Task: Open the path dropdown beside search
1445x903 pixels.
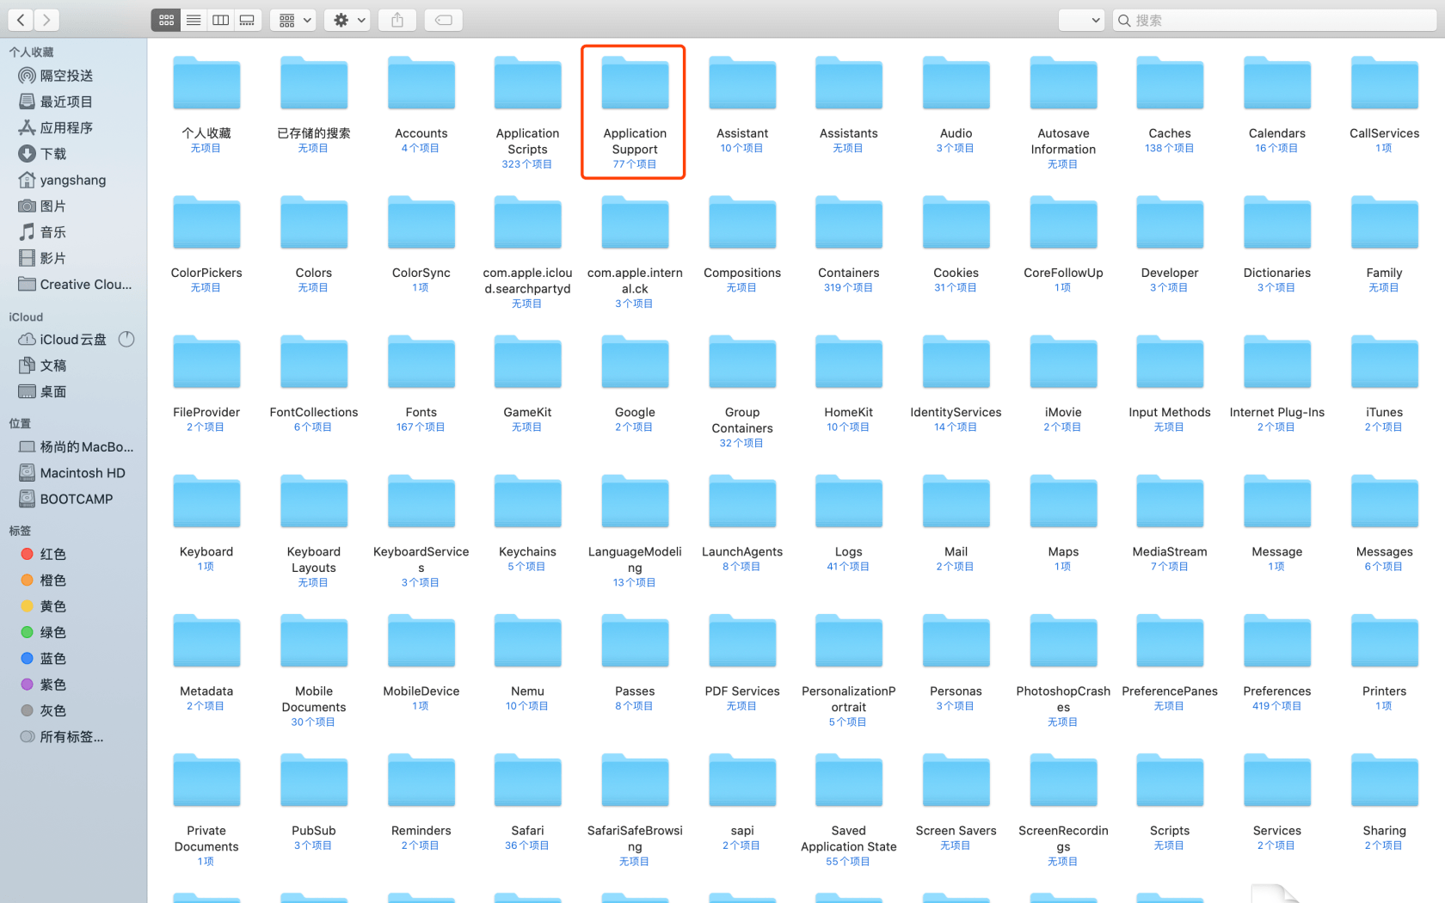Action: point(1081,20)
